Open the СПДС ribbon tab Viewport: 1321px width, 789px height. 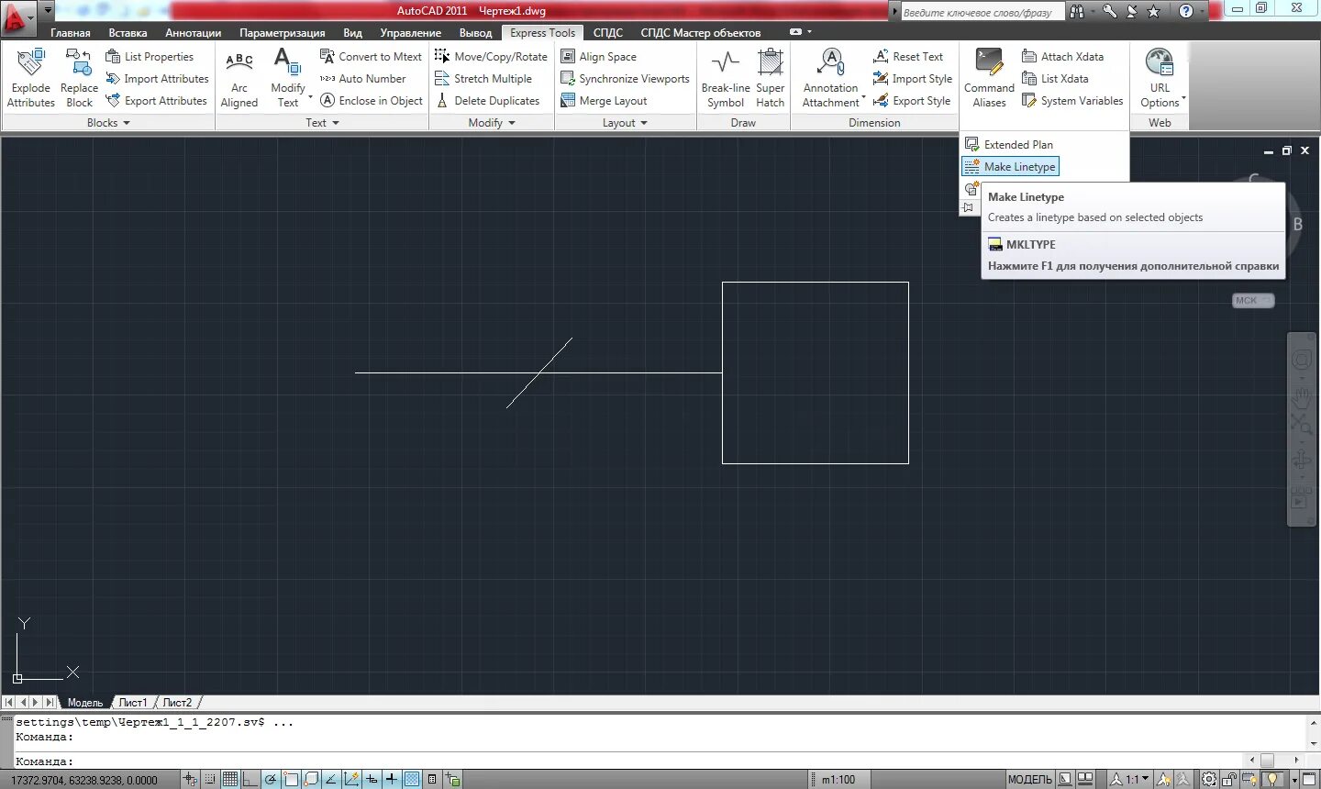(x=607, y=33)
